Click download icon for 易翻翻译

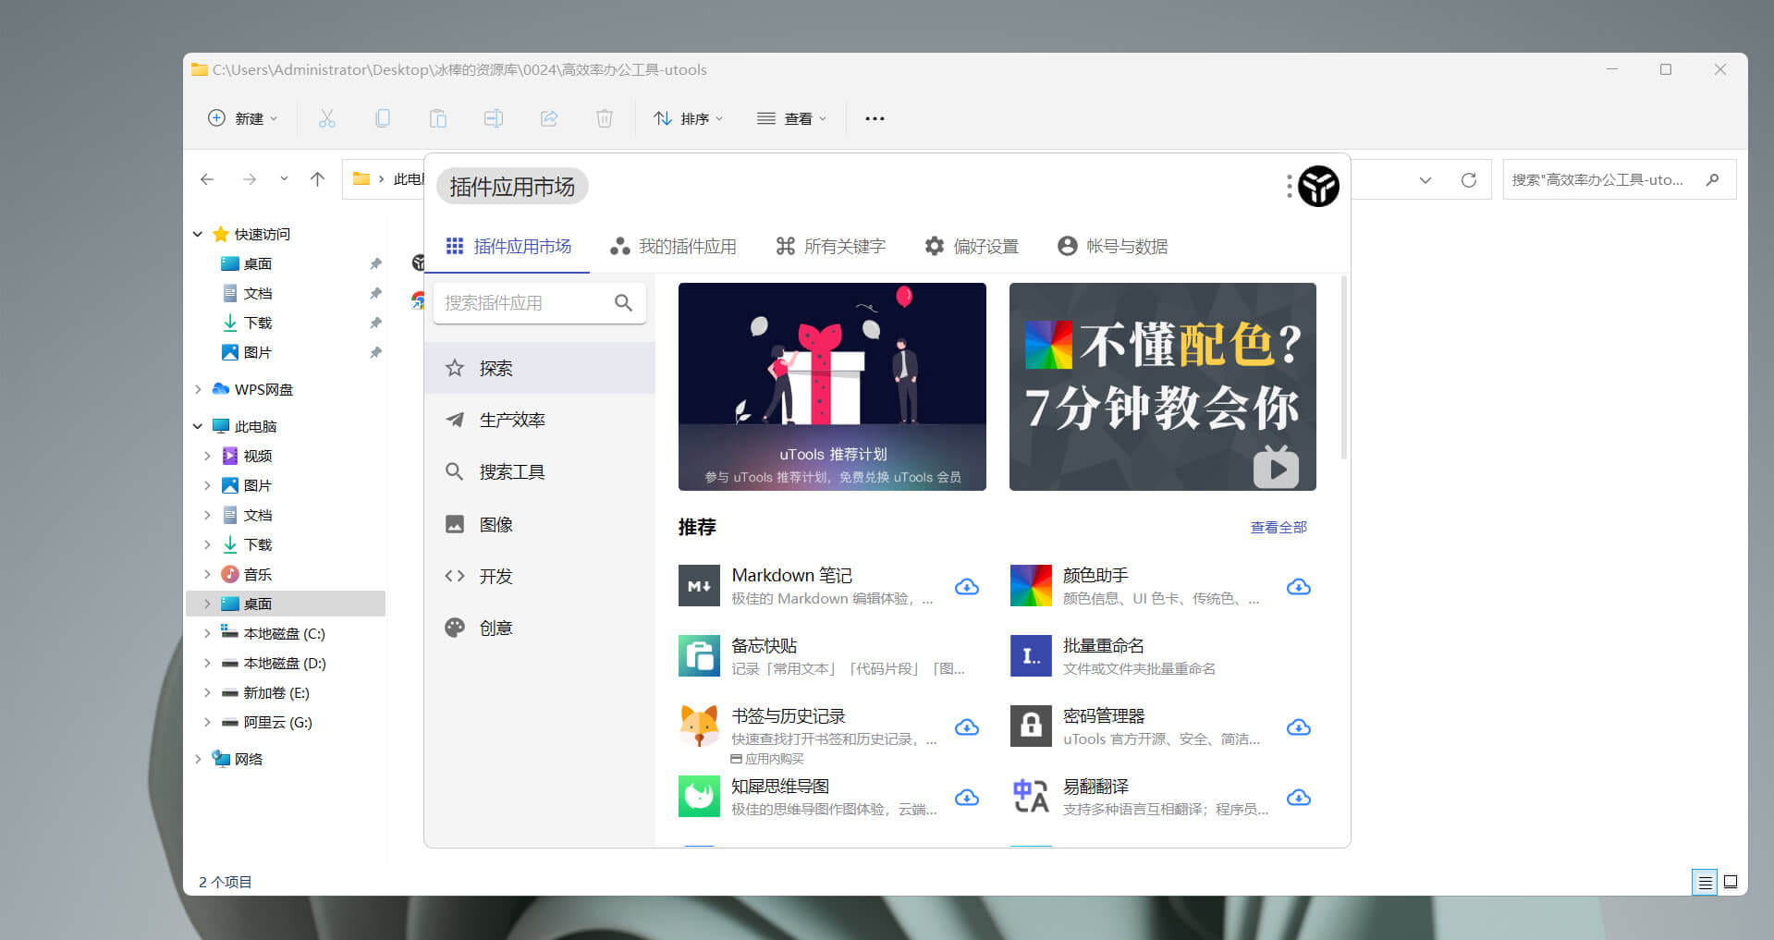1298,798
